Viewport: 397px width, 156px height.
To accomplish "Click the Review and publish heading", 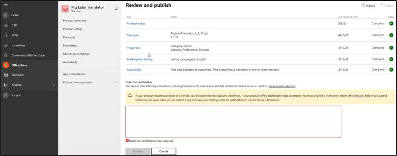I will pyautogui.click(x=149, y=5).
